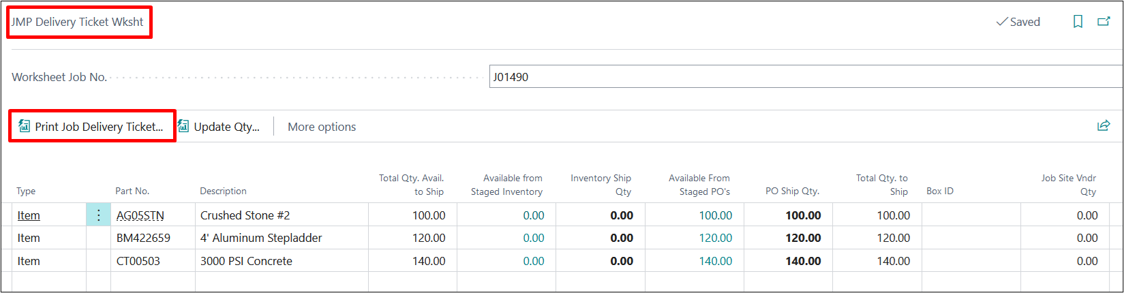Click the Print Job Delivery Ticket report icon
The width and height of the screenshot is (1124, 293).
[25, 126]
